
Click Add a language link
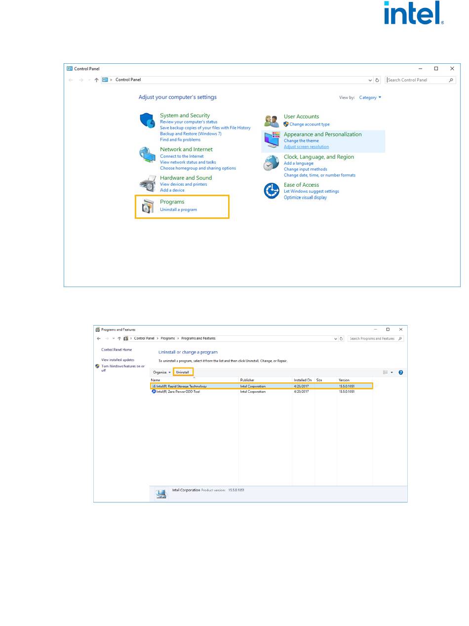pyautogui.click(x=299, y=163)
